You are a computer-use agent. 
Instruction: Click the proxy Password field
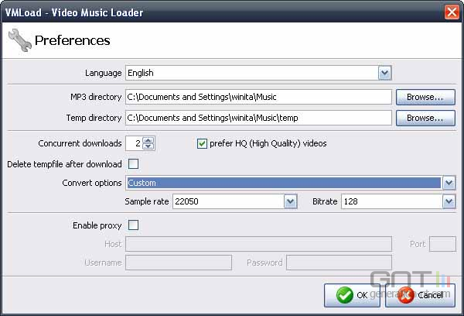(339, 263)
